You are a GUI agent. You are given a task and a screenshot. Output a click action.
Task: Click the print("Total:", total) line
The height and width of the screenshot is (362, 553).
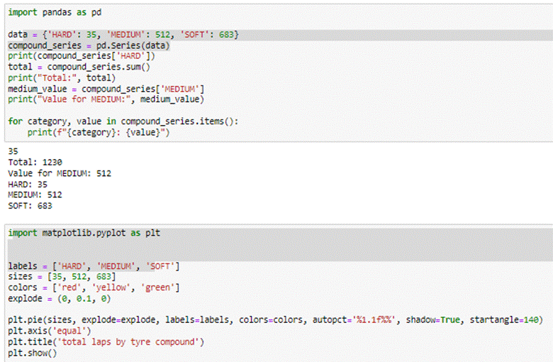(x=62, y=78)
